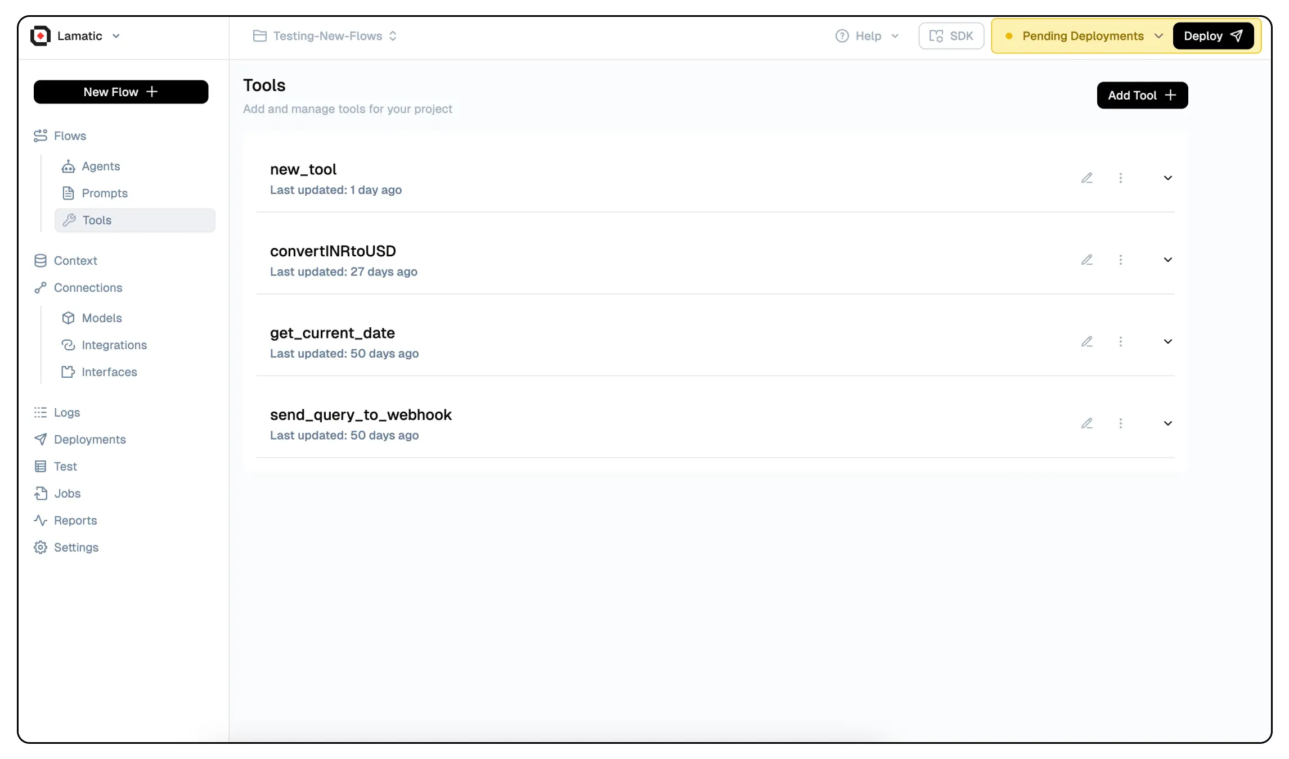
Task: Click the edit pencil icon for new_tool
Action: pos(1087,178)
